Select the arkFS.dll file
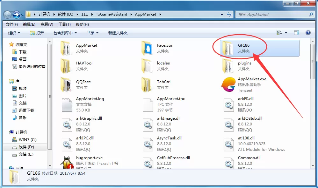Image resolution: width=318 pixels, height=188 pixels. point(238,104)
